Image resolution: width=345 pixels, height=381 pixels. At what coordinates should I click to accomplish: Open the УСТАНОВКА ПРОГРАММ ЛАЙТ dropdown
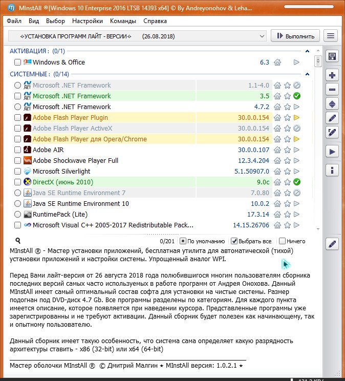[138, 36]
